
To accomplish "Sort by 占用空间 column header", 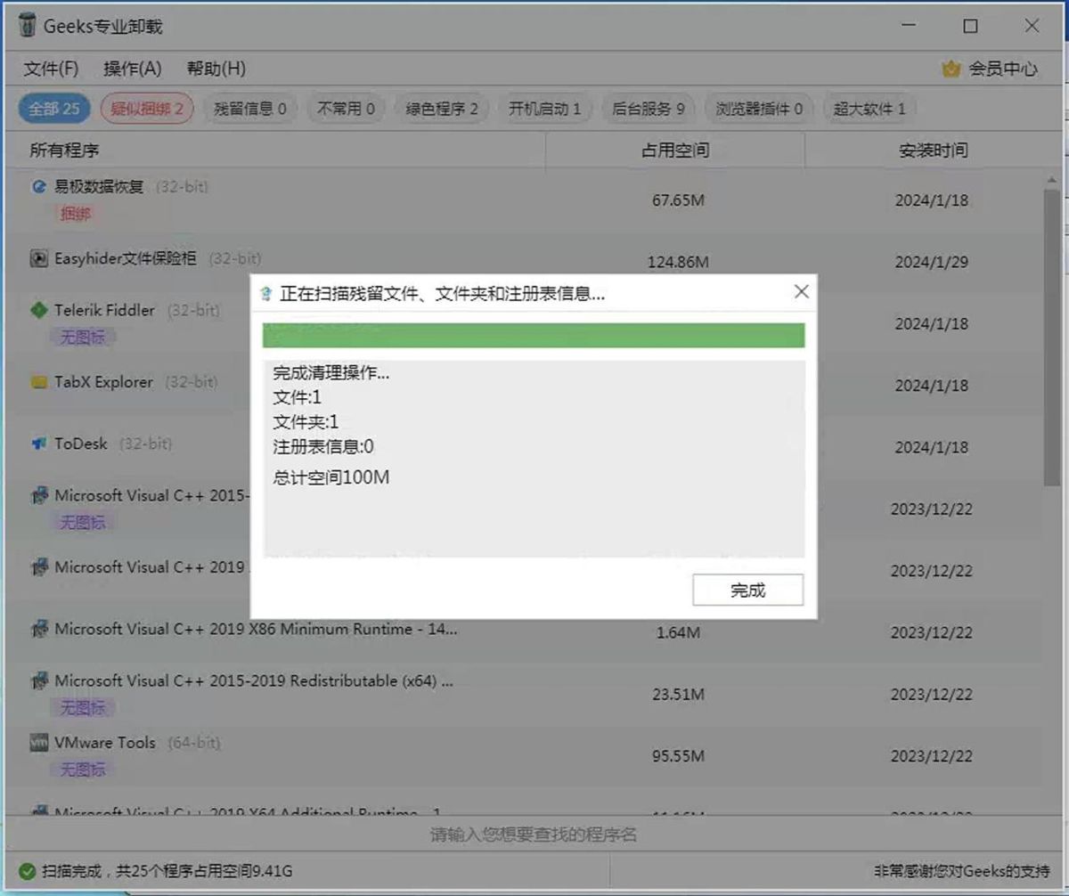I will (x=675, y=151).
